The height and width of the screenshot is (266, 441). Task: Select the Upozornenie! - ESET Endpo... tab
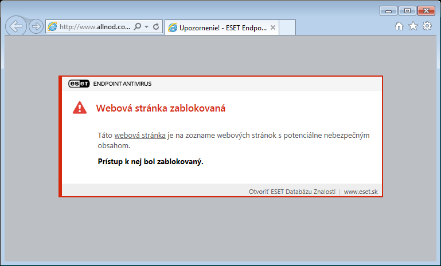click(221, 27)
